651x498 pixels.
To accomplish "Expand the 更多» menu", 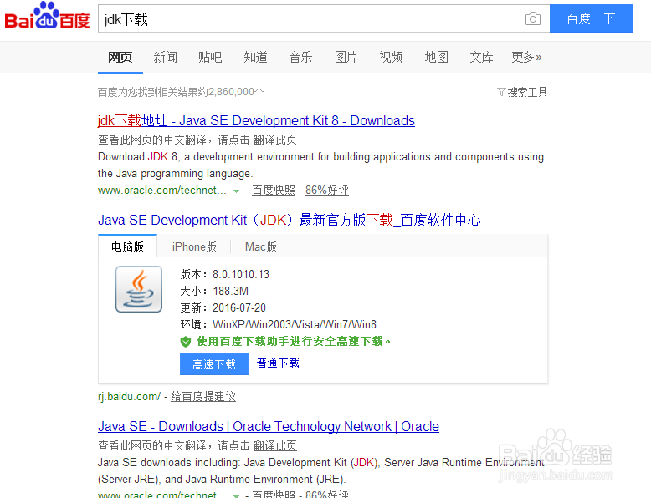I will pos(526,57).
